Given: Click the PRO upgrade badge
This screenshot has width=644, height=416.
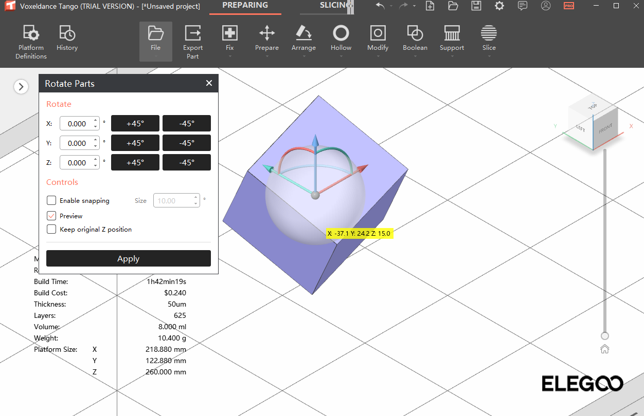Looking at the screenshot, I should pos(569,6).
